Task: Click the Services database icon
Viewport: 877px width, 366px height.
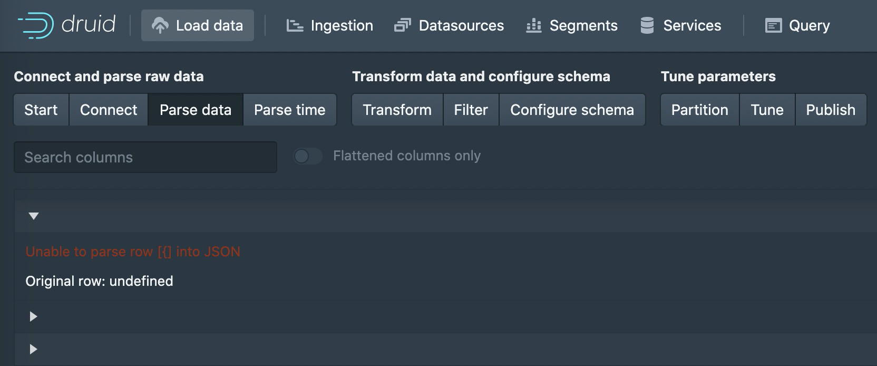Action: 647,25
